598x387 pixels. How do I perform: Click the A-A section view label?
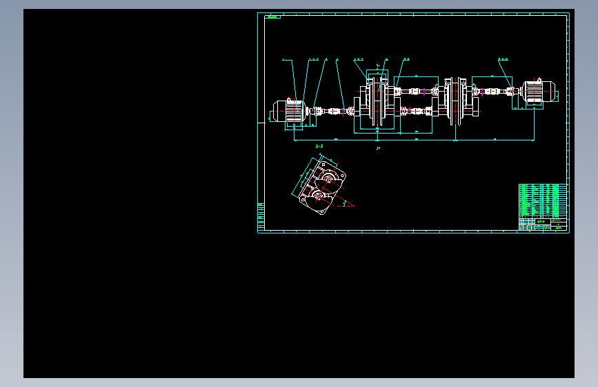tap(319, 146)
